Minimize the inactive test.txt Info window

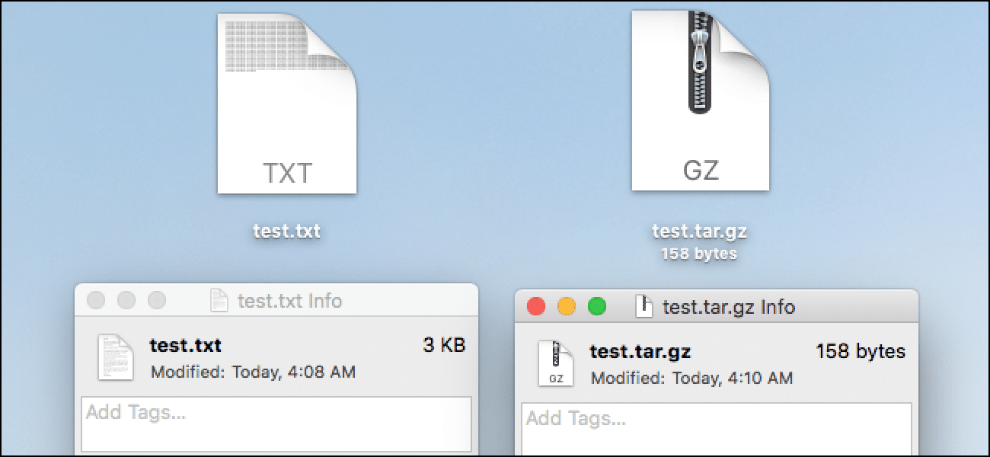pos(126,300)
